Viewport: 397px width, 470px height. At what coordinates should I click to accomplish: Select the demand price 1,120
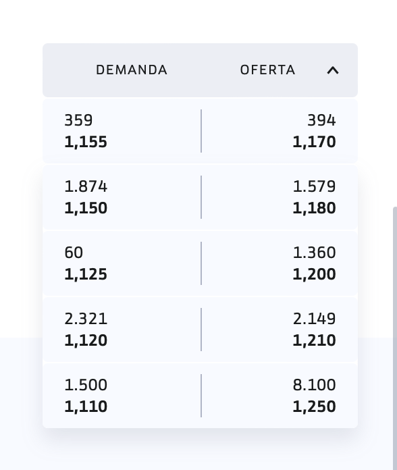[x=86, y=340]
